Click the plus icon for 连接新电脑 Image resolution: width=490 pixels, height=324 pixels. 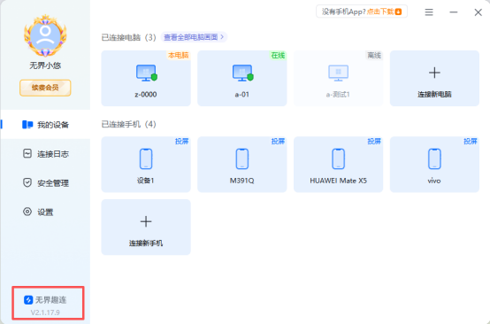coord(434,73)
